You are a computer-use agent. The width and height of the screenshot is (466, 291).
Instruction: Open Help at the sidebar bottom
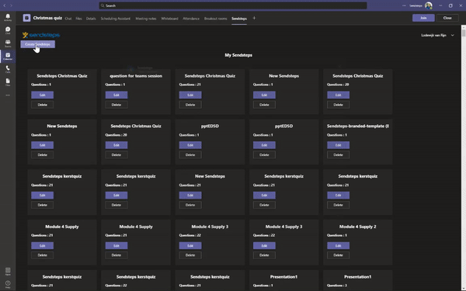[x=8, y=284]
